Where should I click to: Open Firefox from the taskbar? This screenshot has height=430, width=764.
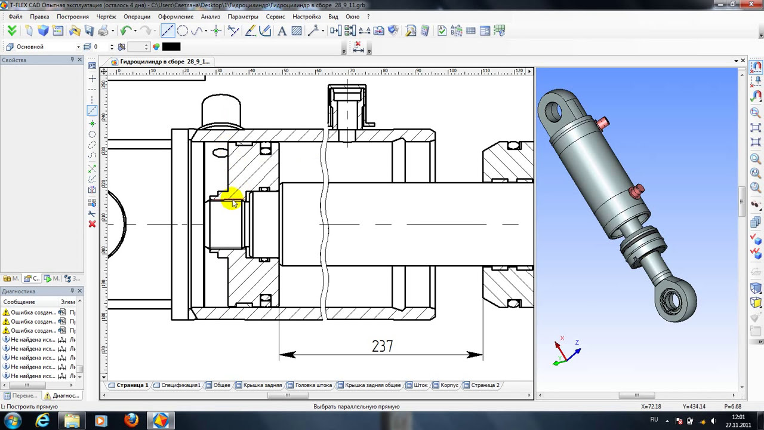coord(131,420)
